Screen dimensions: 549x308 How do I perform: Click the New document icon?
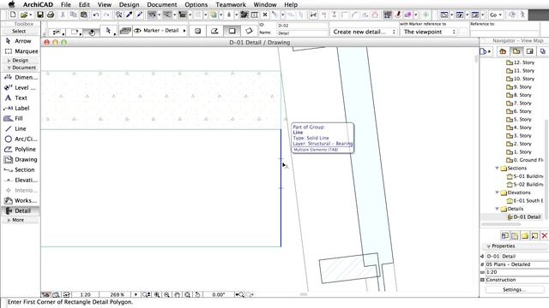point(13,15)
